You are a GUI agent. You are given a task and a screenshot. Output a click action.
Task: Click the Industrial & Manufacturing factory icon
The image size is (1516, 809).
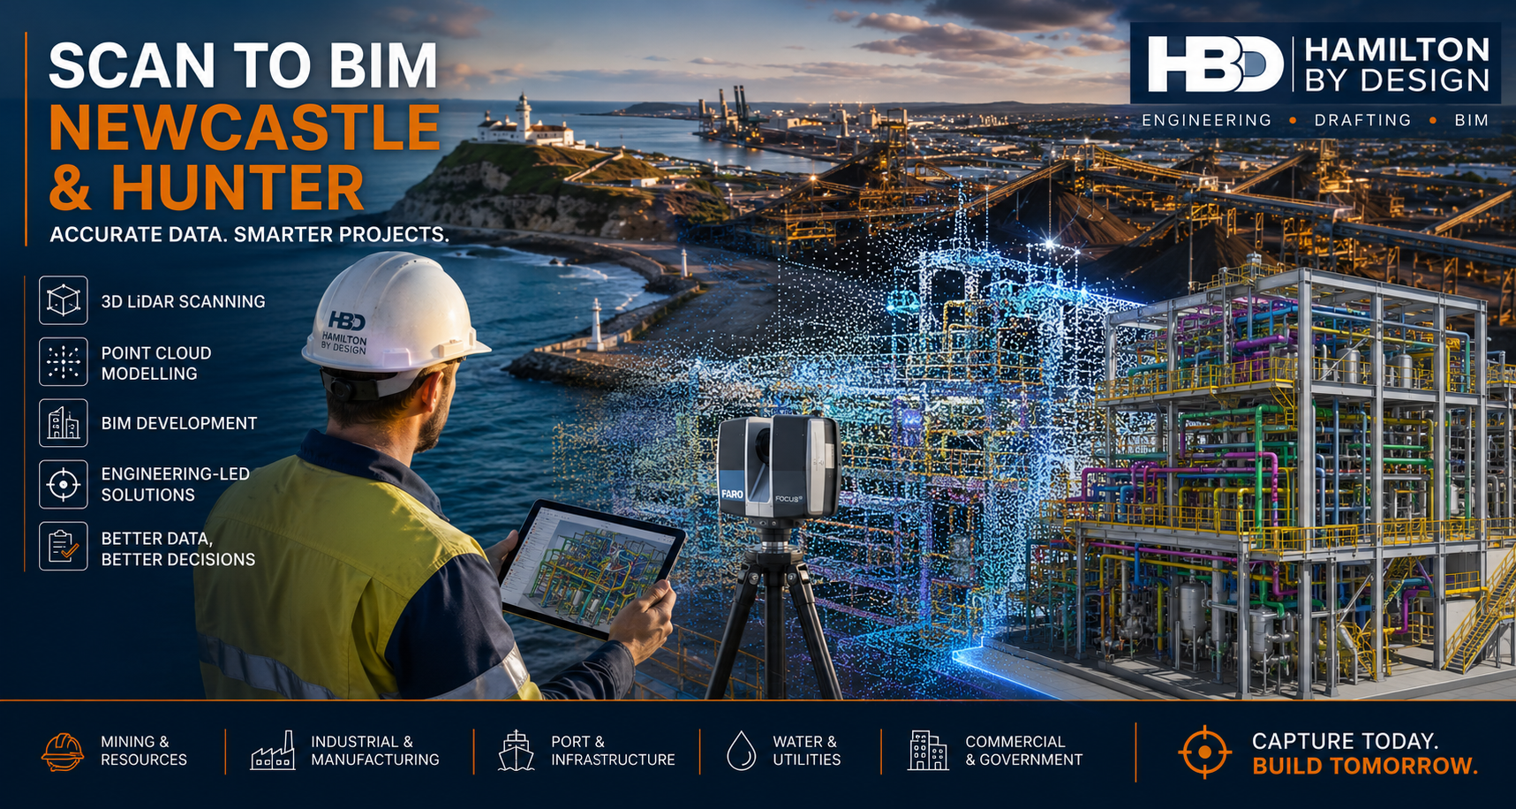coord(273,751)
